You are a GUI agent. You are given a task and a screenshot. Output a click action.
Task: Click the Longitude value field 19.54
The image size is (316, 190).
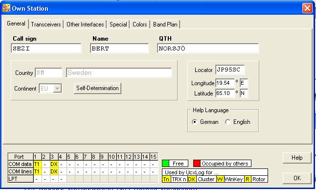coord(225,83)
